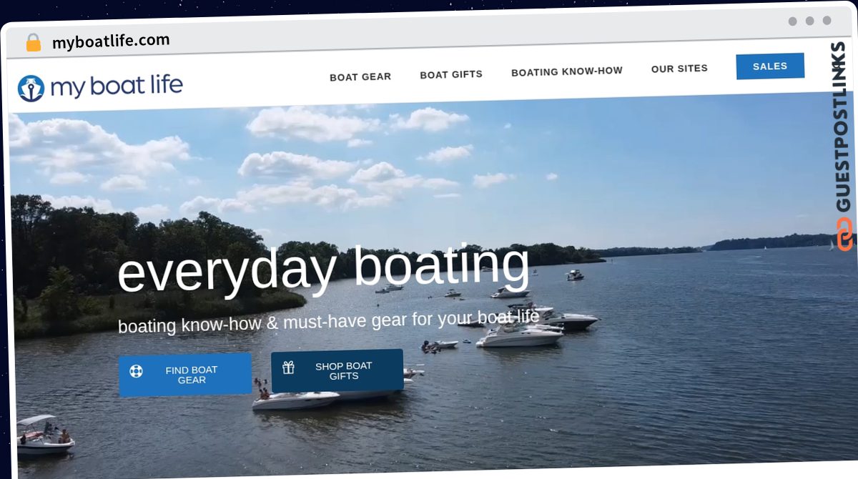The width and height of the screenshot is (858, 479).
Task: Select the myboatlife.com address bar text
Action: point(111,41)
